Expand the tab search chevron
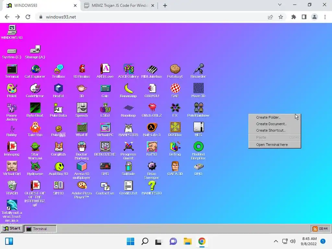332x249 pixels. click(x=280, y=5)
